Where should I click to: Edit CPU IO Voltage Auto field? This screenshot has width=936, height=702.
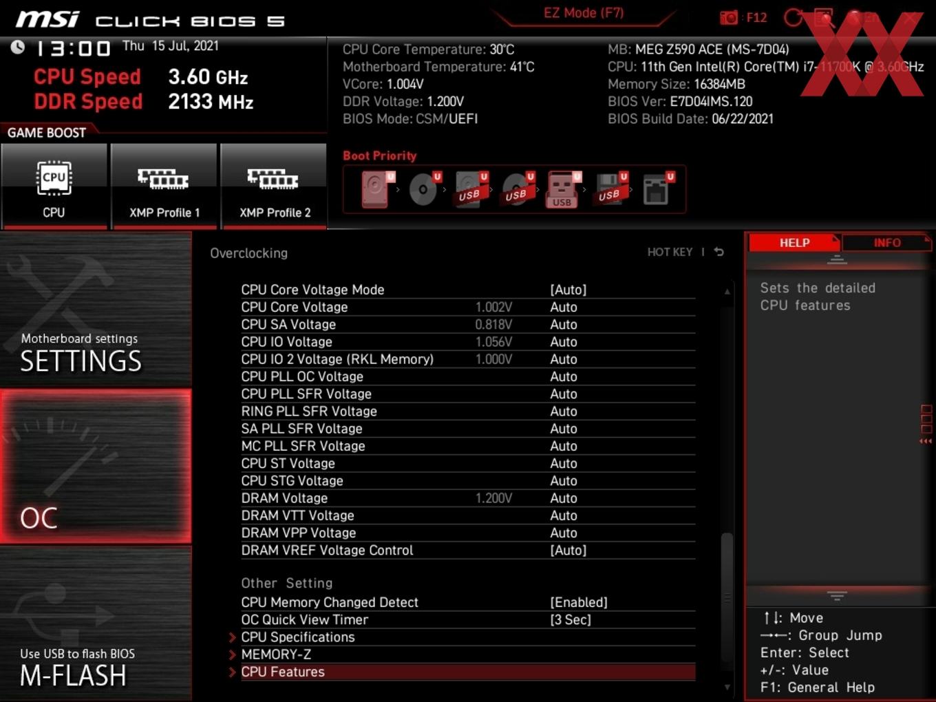[x=564, y=341]
